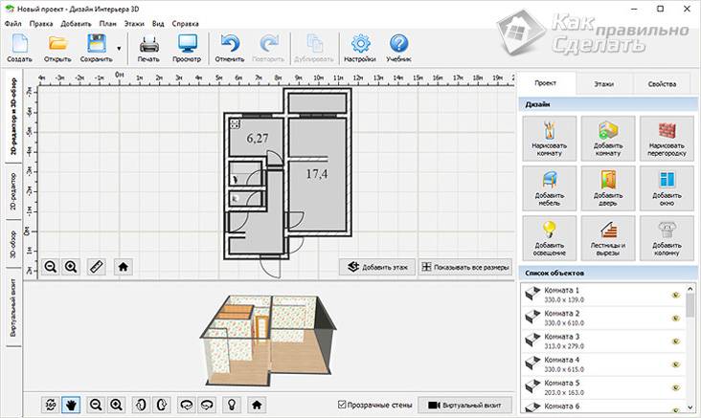This screenshot has height=418, width=701.
Task: Zoom out in the 2D plan
Action: pyautogui.click(x=51, y=267)
